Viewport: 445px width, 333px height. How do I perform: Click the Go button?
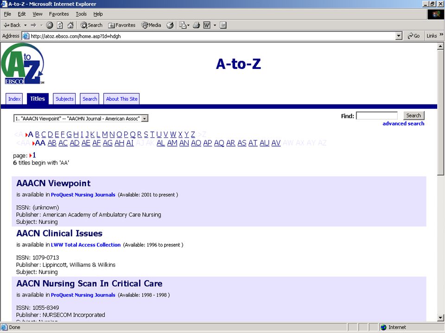[x=413, y=36]
